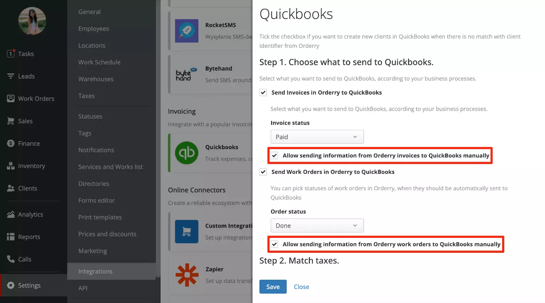Select the Bytehand integration card title

219,68
